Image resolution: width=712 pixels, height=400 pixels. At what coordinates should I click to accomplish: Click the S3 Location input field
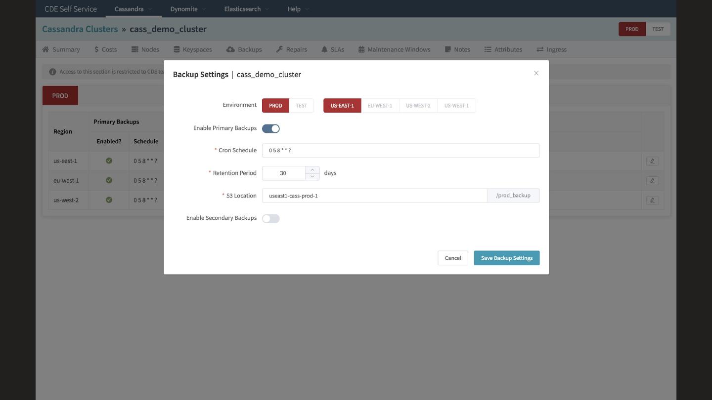point(374,196)
